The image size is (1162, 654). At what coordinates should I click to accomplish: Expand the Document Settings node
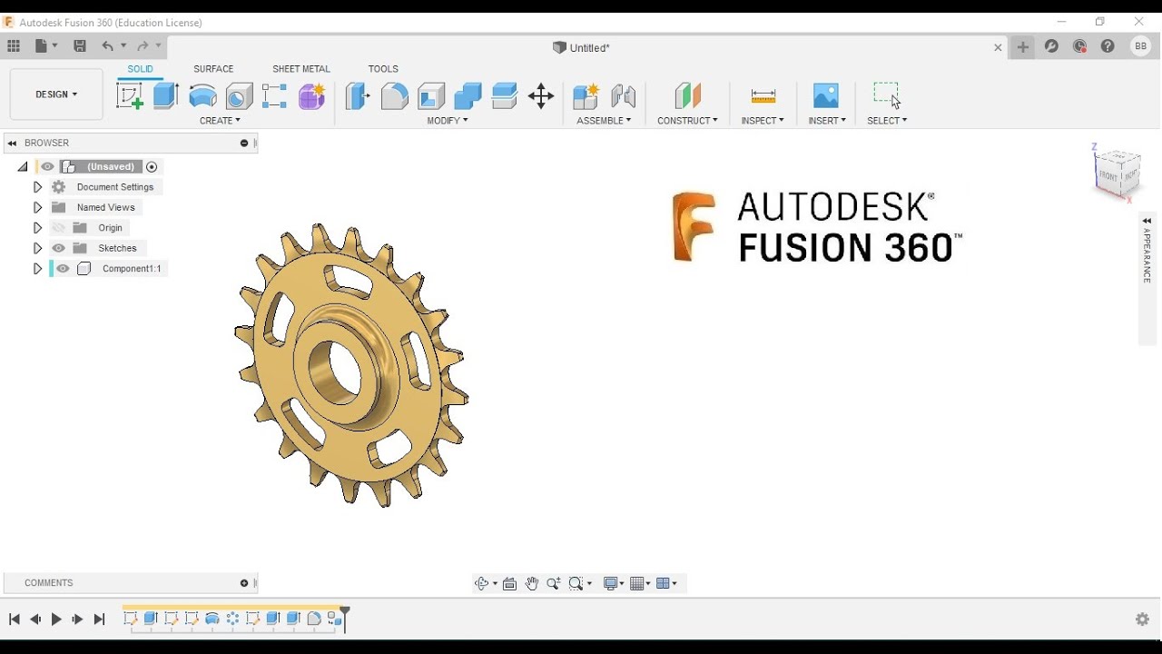tap(37, 187)
